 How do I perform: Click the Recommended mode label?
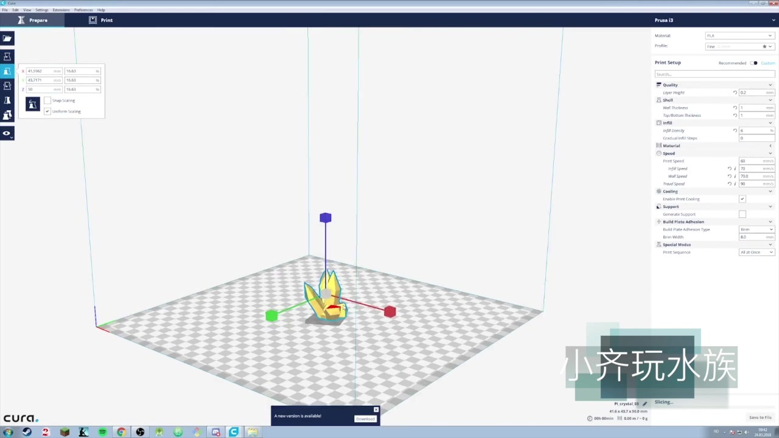(732, 63)
